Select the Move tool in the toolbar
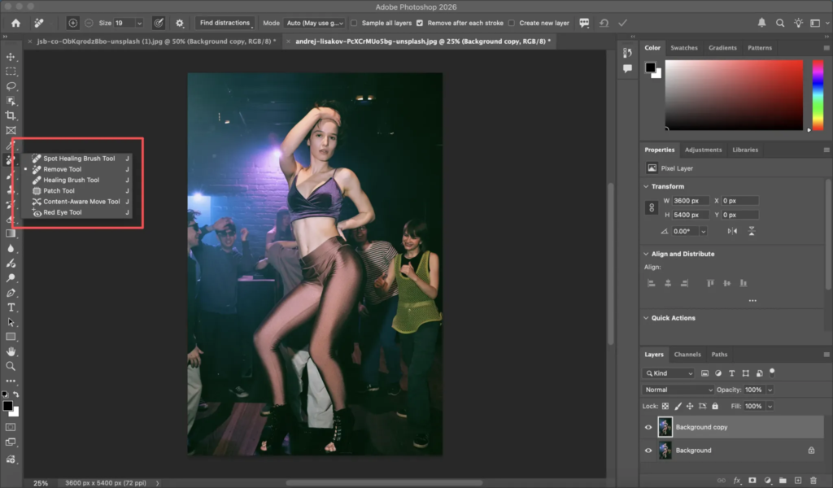This screenshot has height=488, width=833. tap(11, 57)
